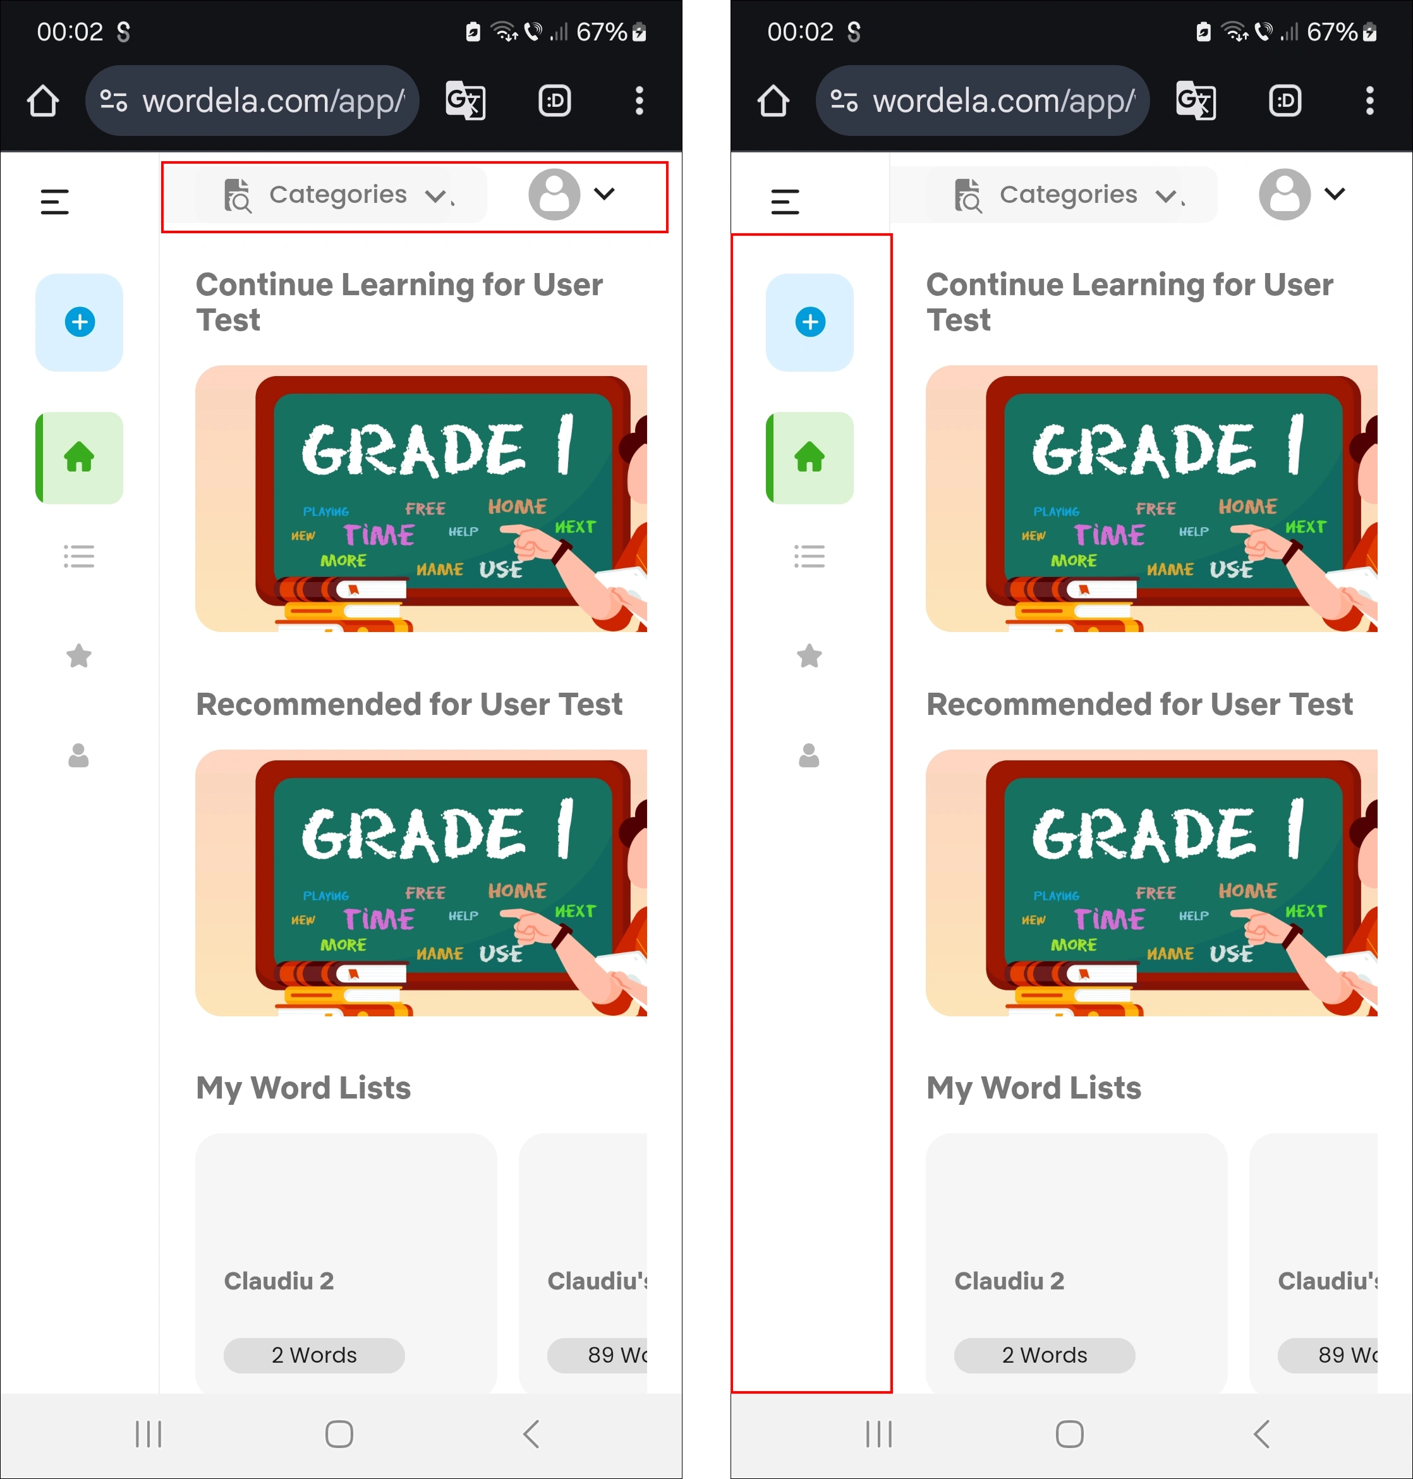1413x1479 pixels.
Task: Toggle the hamburger sidebar menu icon
Action: pyautogui.click(x=54, y=201)
